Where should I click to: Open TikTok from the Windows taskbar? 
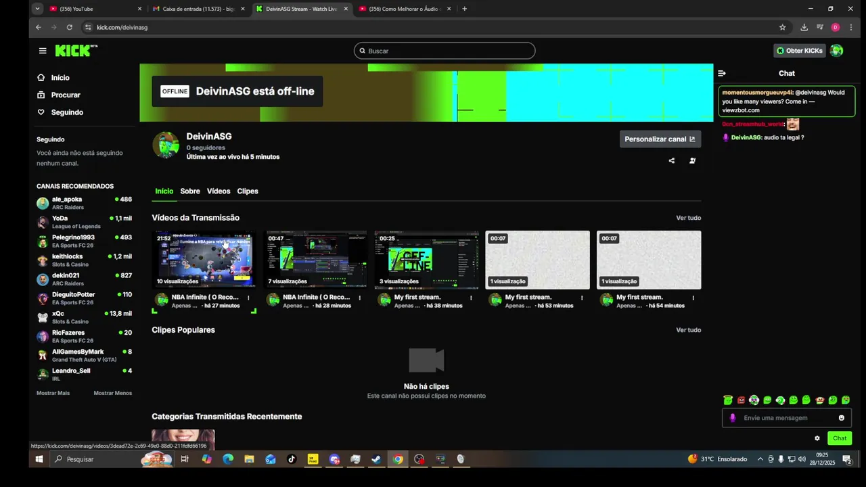coord(292,459)
